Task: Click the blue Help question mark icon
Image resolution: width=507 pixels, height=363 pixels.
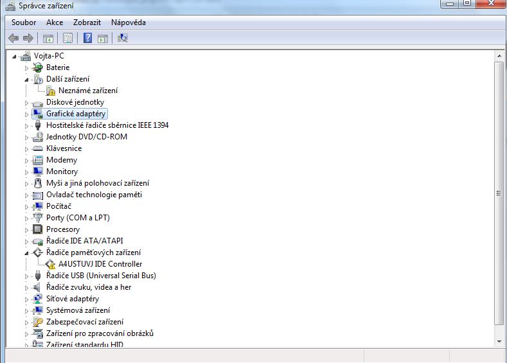Action: tap(87, 38)
